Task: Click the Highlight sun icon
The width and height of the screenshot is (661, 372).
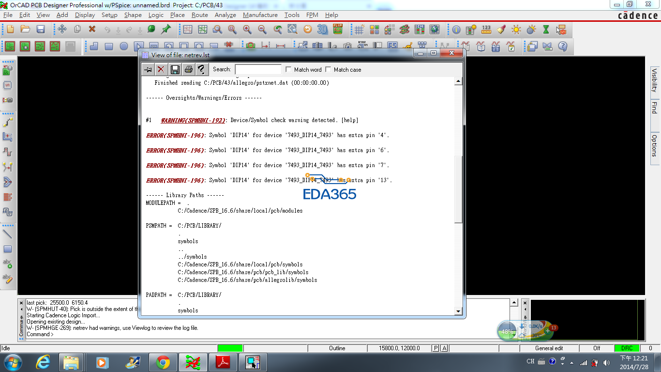Action: 516,29
